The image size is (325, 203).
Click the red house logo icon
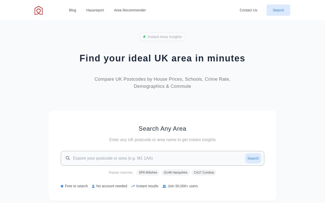tap(39, 10)
